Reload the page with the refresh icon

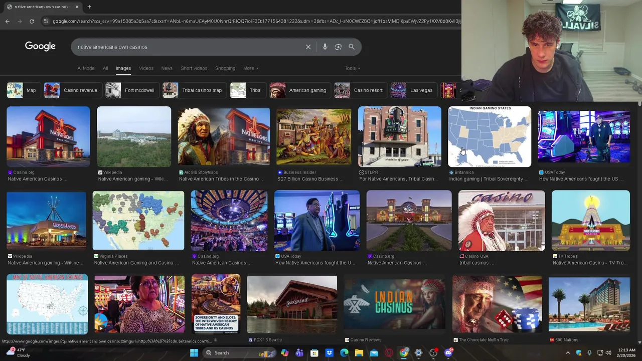tap(32, 21)
